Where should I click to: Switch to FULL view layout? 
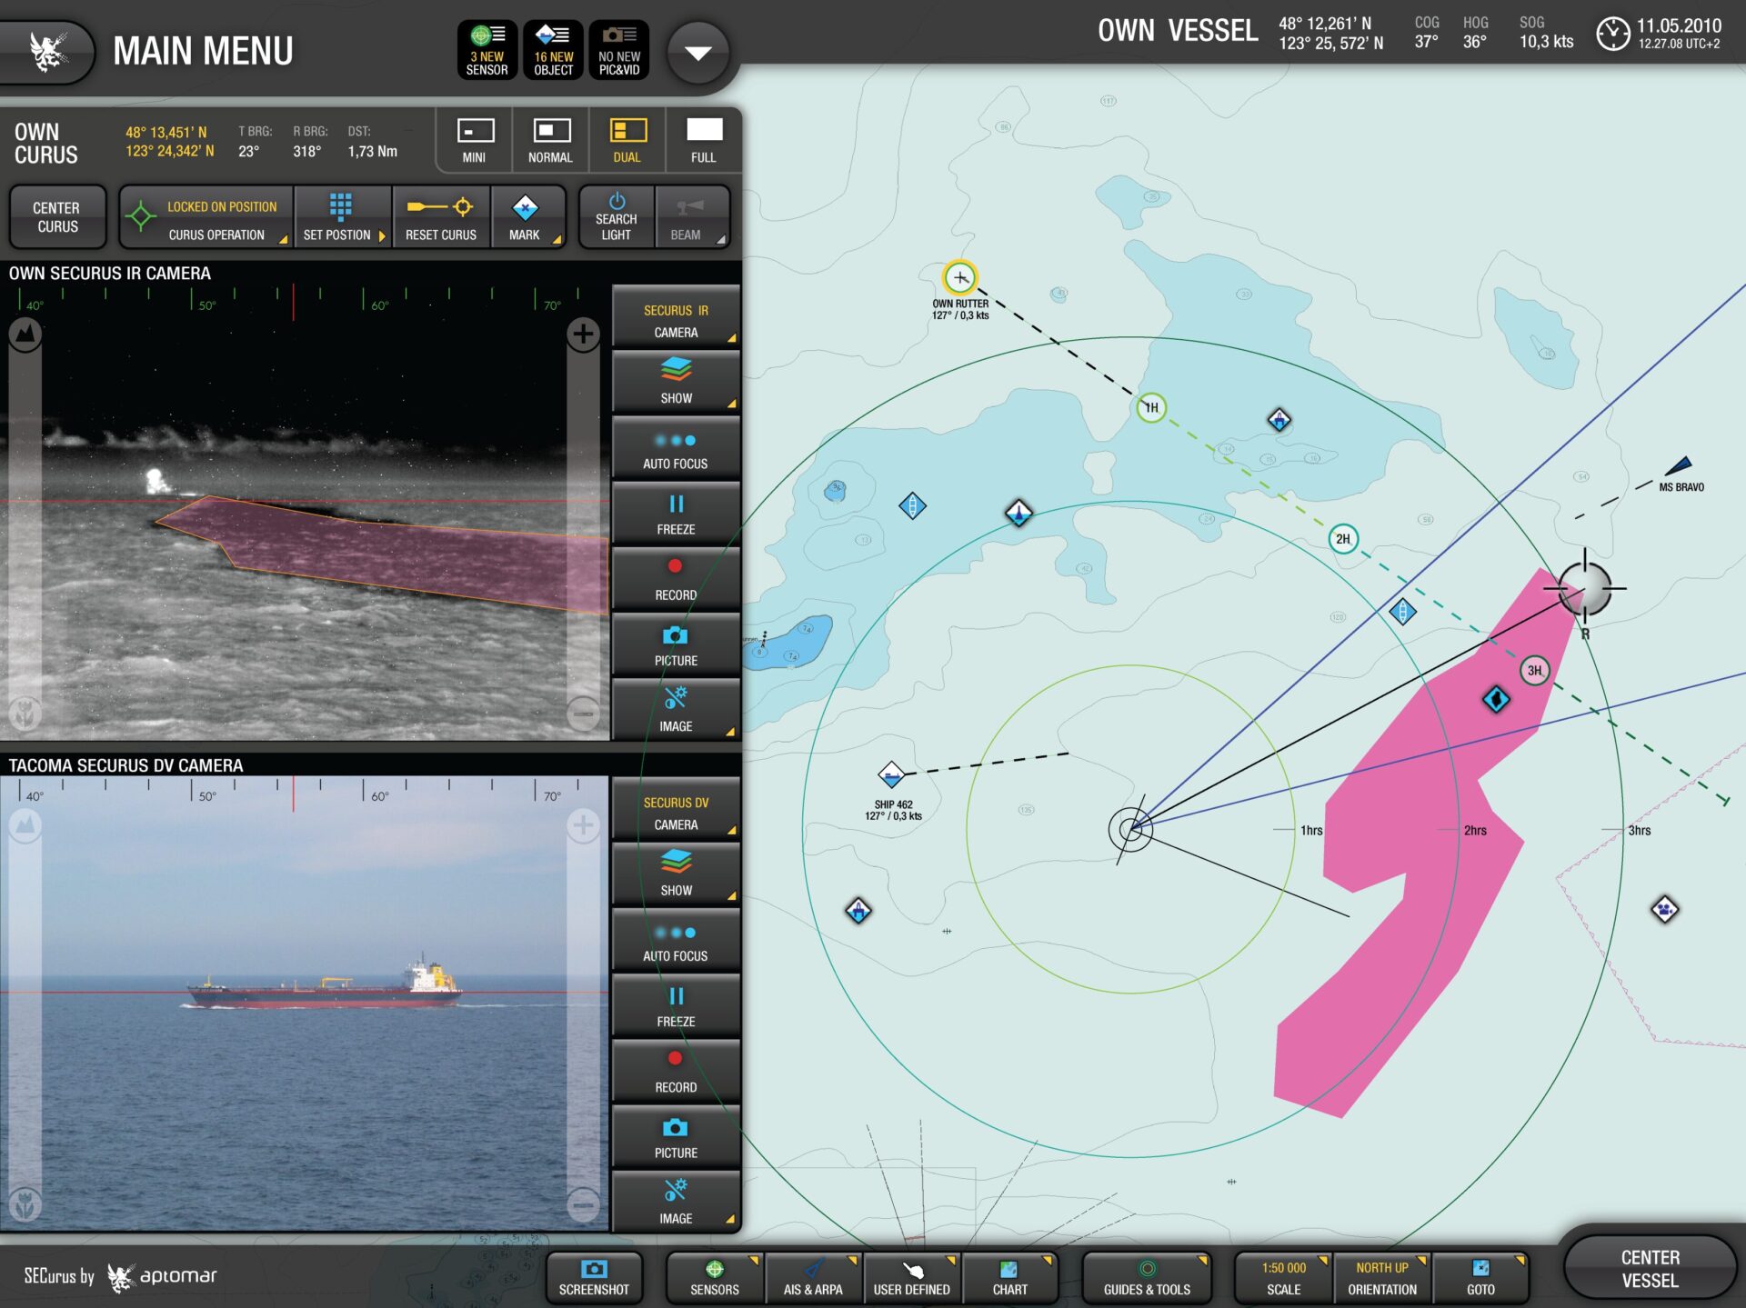(704, 141)
